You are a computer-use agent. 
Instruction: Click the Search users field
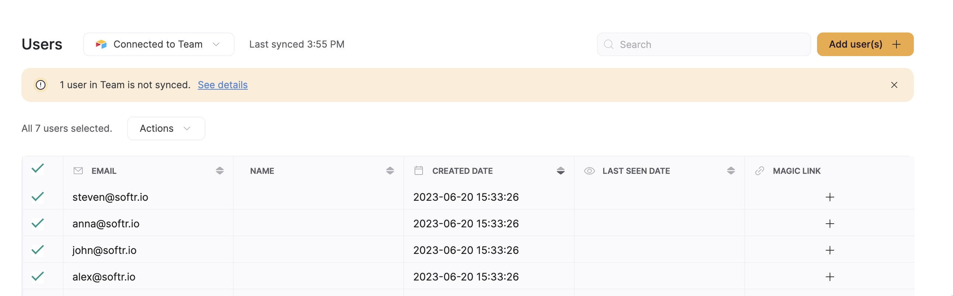[704, 44]
